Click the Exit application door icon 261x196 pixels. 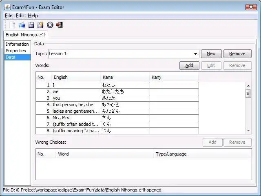[60, 25]
